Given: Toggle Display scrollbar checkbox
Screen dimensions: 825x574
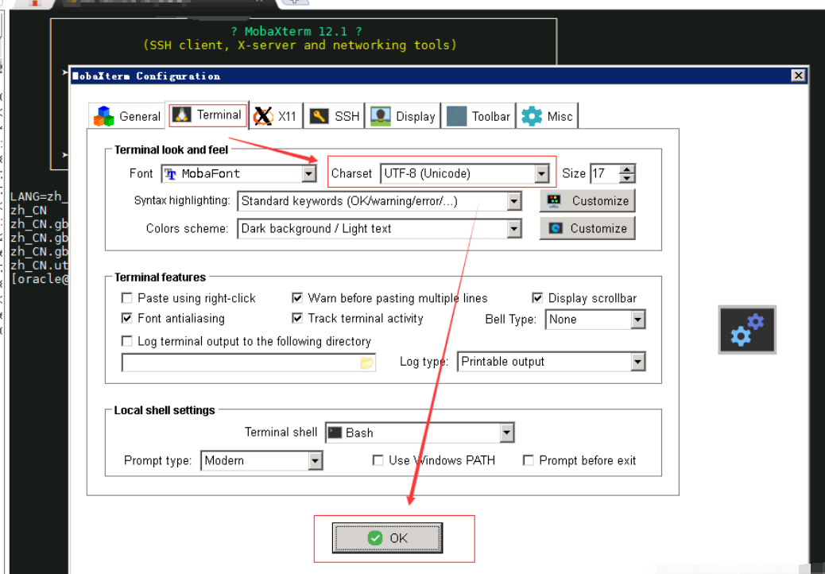Looking at the screenshot, I should click(x=537, y=298).
